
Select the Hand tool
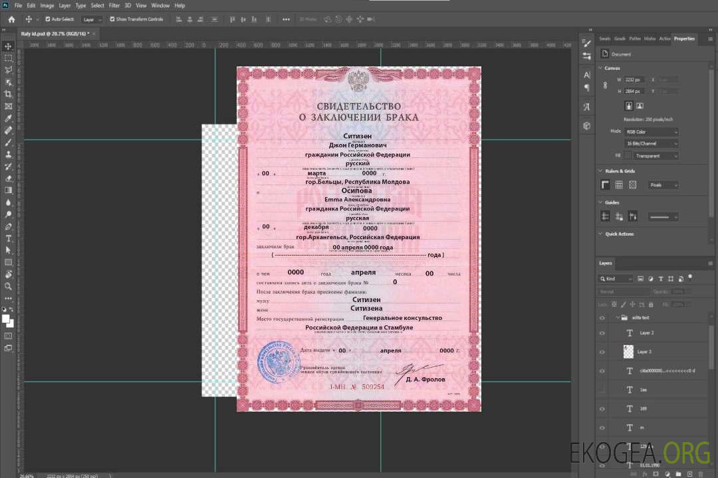click(x=8, y=274)
